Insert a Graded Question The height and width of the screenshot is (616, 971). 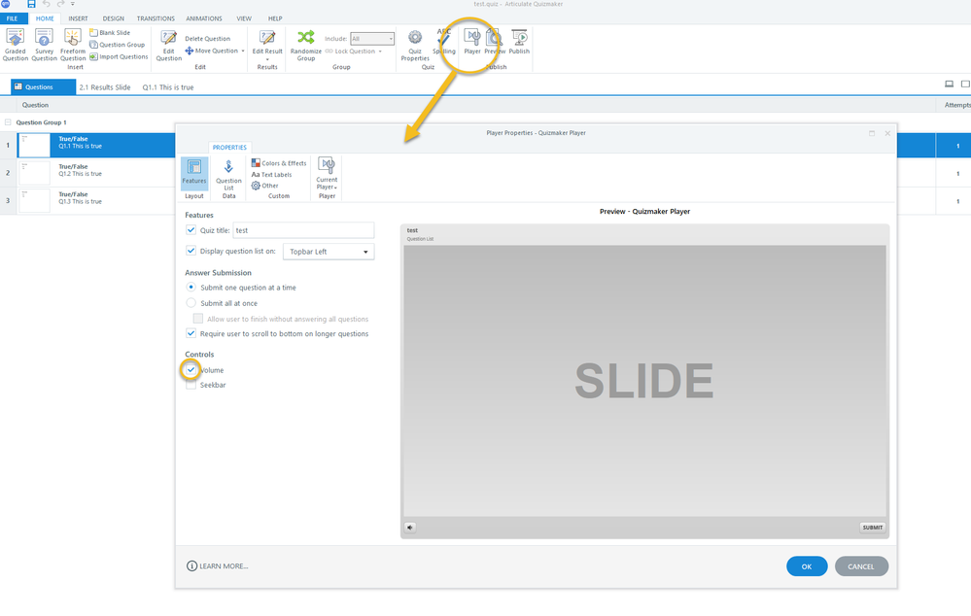(x=15, y=45)
